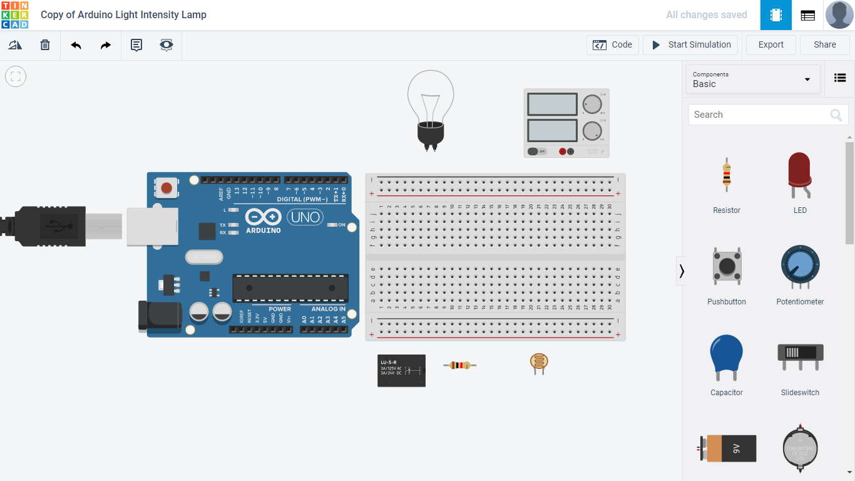Select the Pushbutton component
The height and width of the screenshot is (481, 855).
727,274
